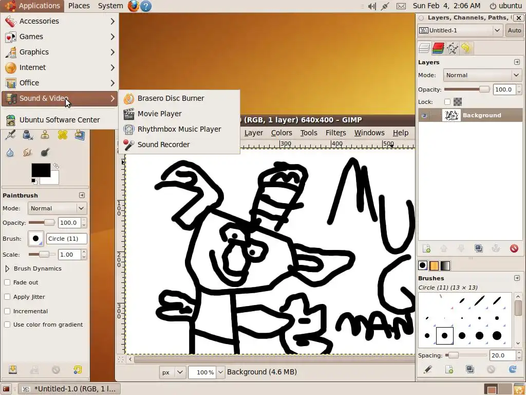526x395 pixels.
Task: Open the Places menu
Action: [79, 6]
